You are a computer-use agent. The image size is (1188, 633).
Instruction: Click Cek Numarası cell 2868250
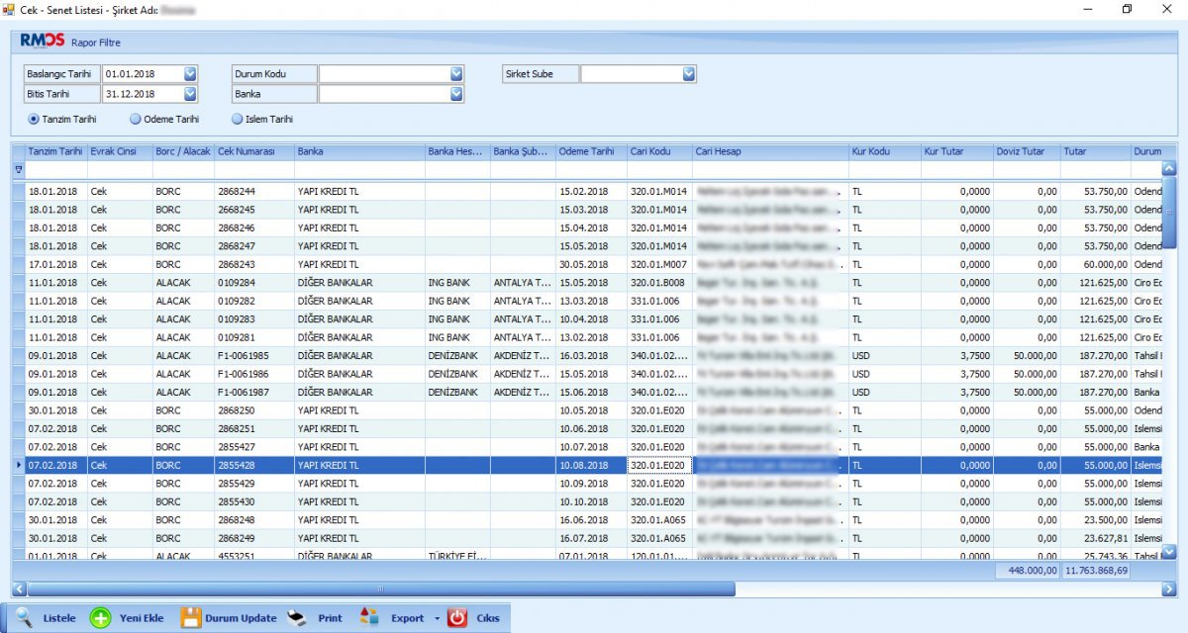(x=254, y=410)
